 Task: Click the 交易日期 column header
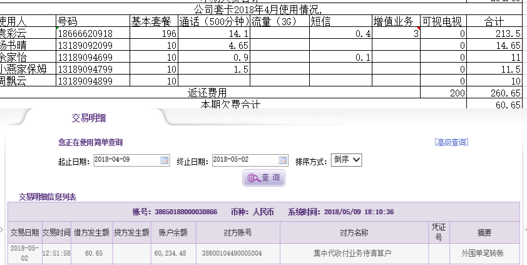24,232
